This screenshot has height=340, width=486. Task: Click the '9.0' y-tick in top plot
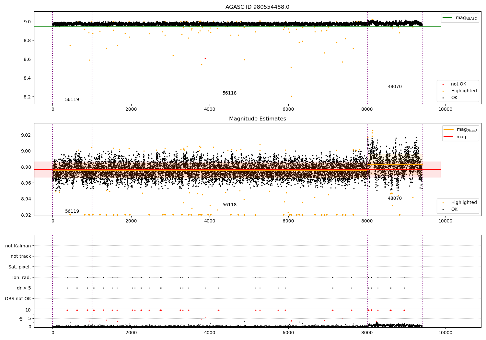(x=27, y=22)
